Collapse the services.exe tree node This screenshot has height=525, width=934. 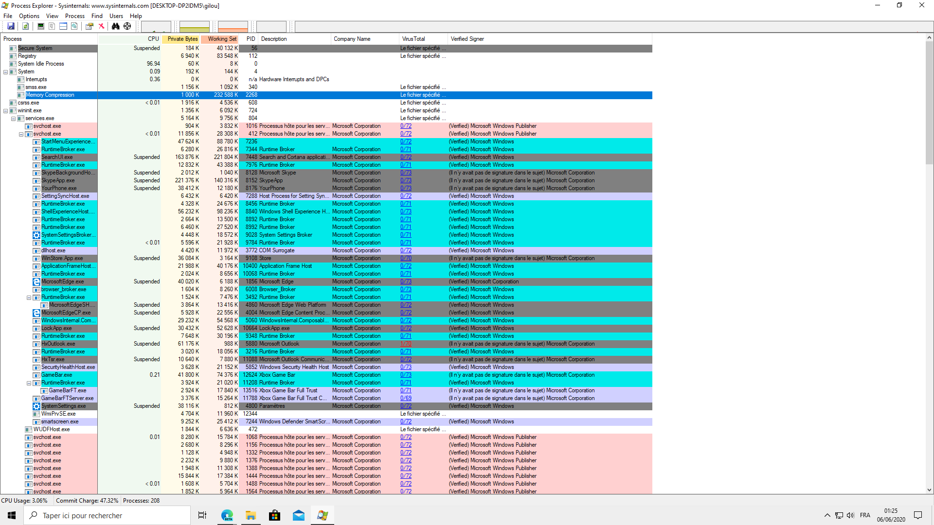pos(14,119)
